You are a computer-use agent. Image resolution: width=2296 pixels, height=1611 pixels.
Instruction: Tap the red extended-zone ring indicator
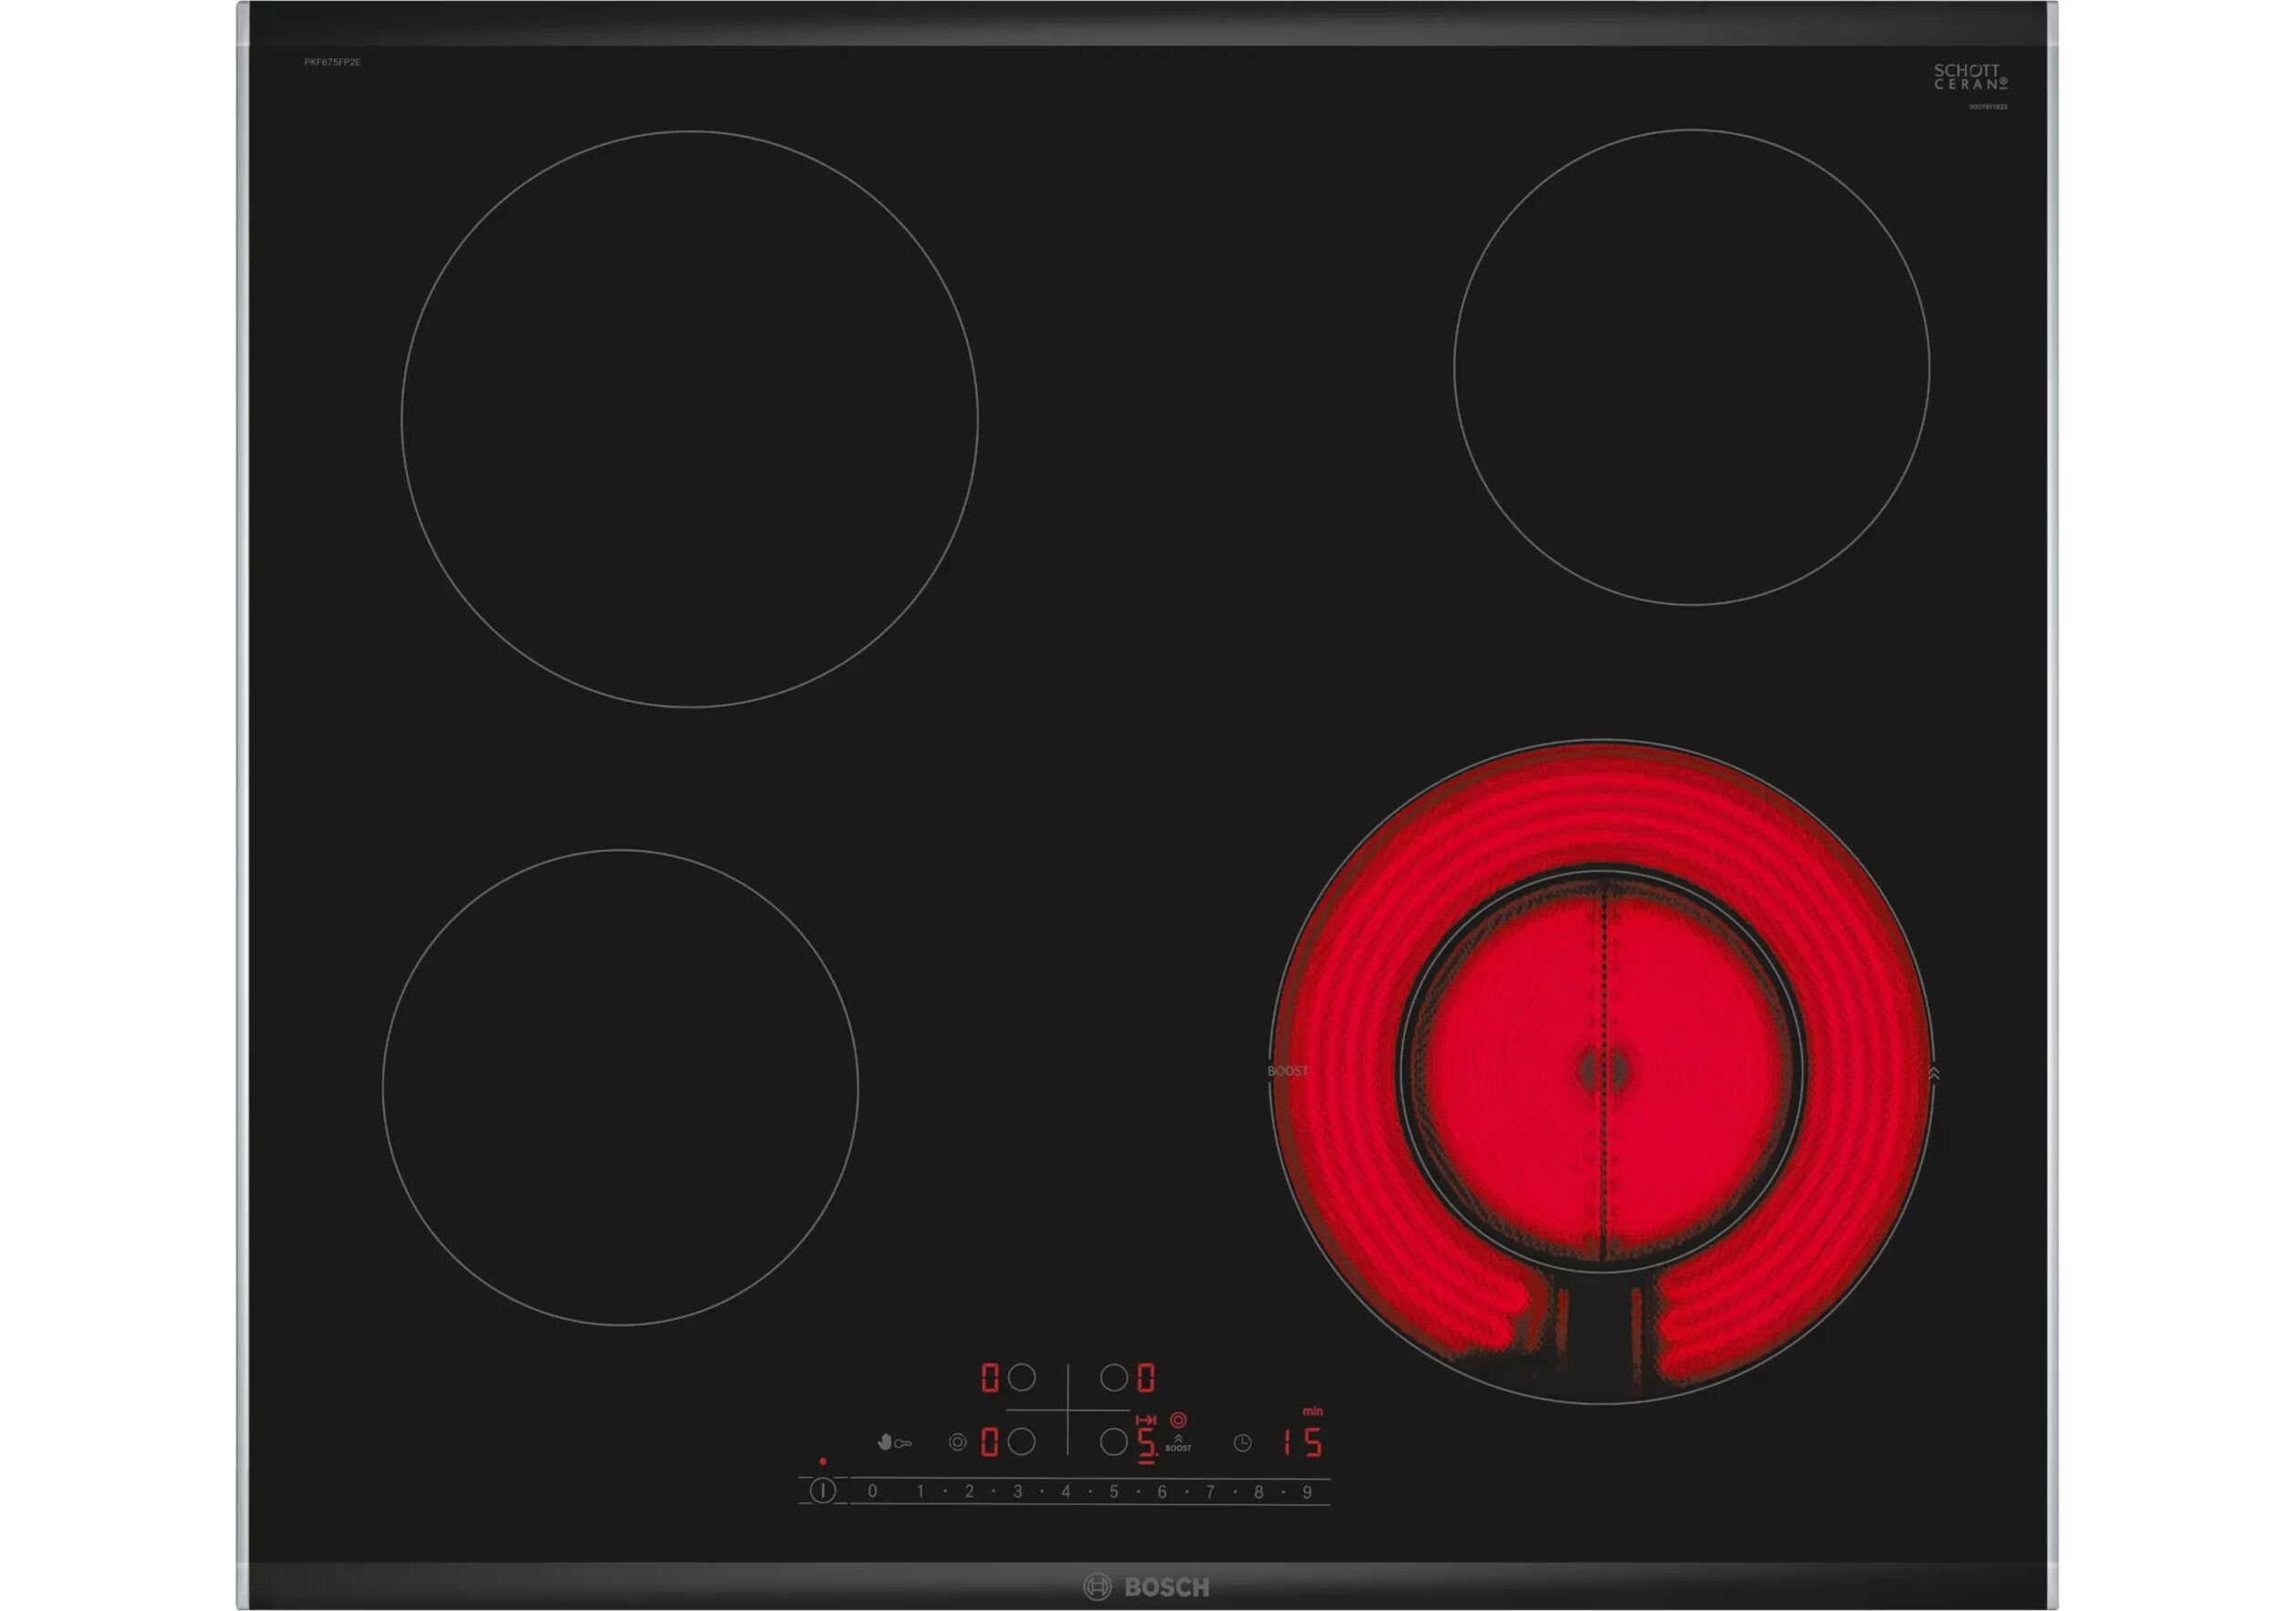click(1178, 1419)
